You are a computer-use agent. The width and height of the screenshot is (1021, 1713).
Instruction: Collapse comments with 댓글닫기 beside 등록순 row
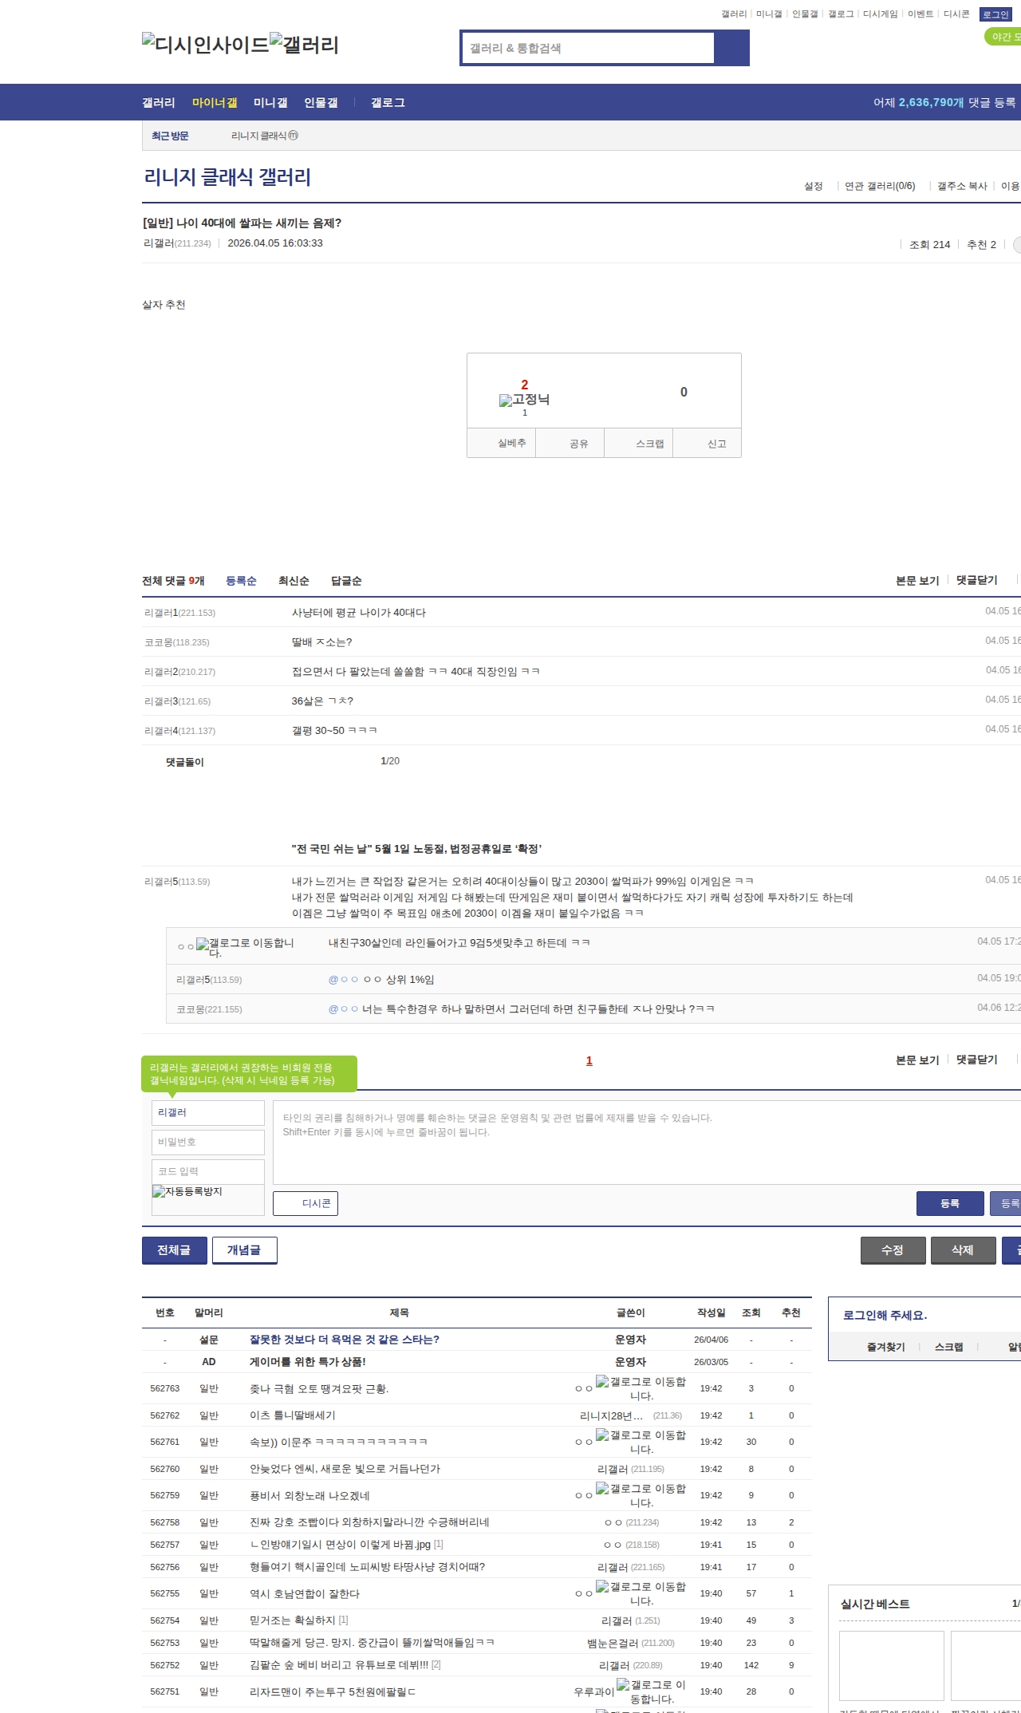(976, 580)
